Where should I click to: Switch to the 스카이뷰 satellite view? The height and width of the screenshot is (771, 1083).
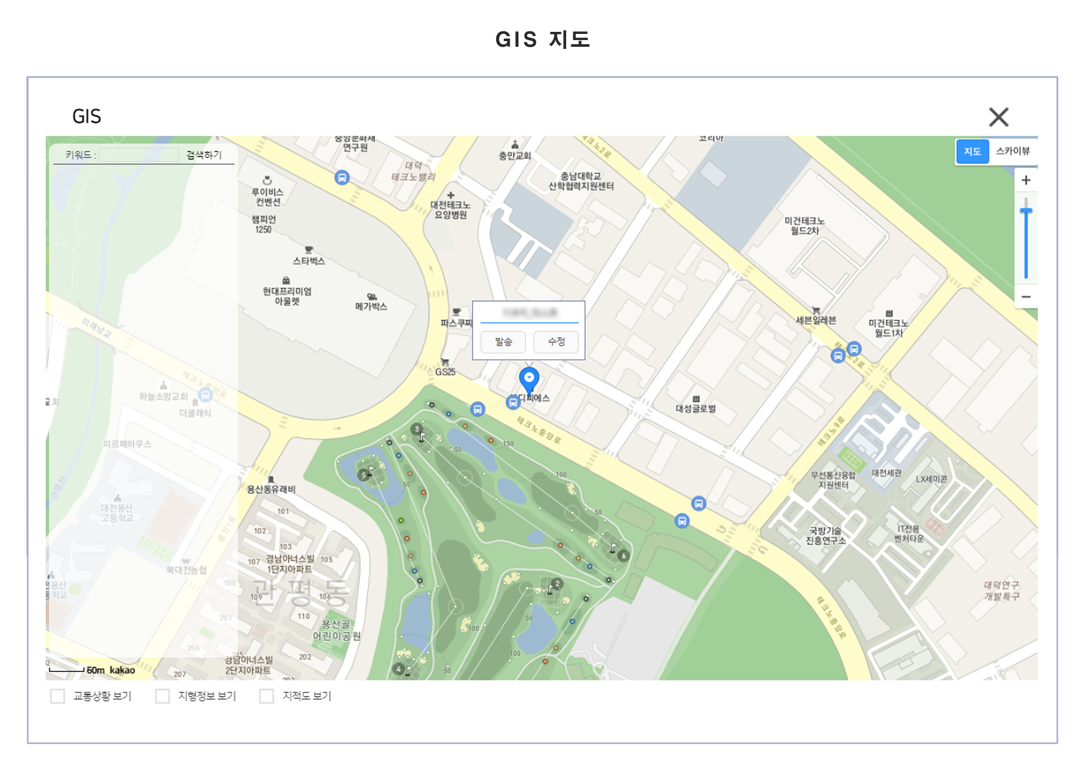[1013, 151]
